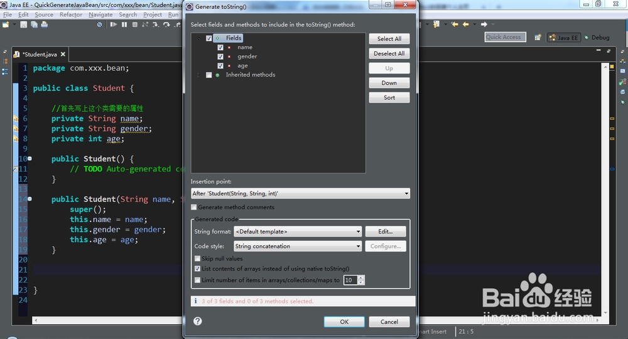628x339 pixels.
Task: Uncheck the gender field checkbox
Action: tap(220, 56)
